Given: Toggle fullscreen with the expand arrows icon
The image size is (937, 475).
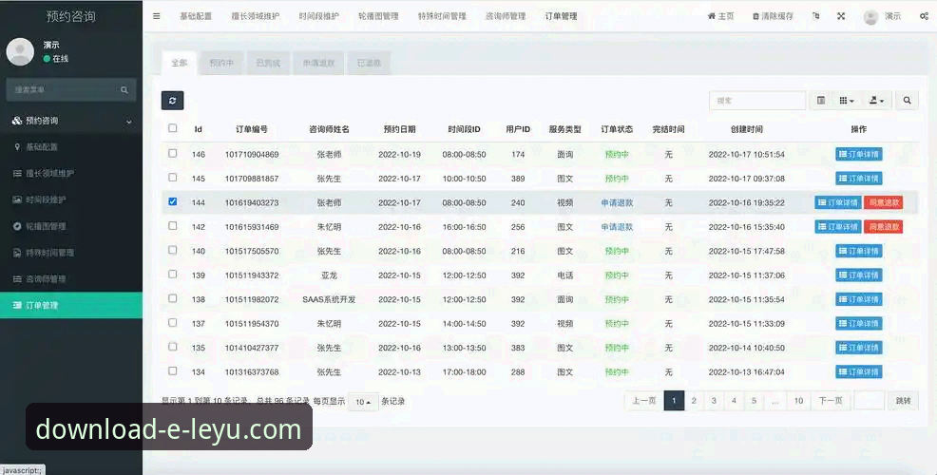Looking at the screenshot, I should click(841, 16).
